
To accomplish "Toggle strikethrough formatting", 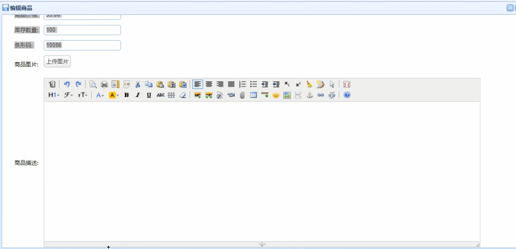I will (x=160, y=95).
